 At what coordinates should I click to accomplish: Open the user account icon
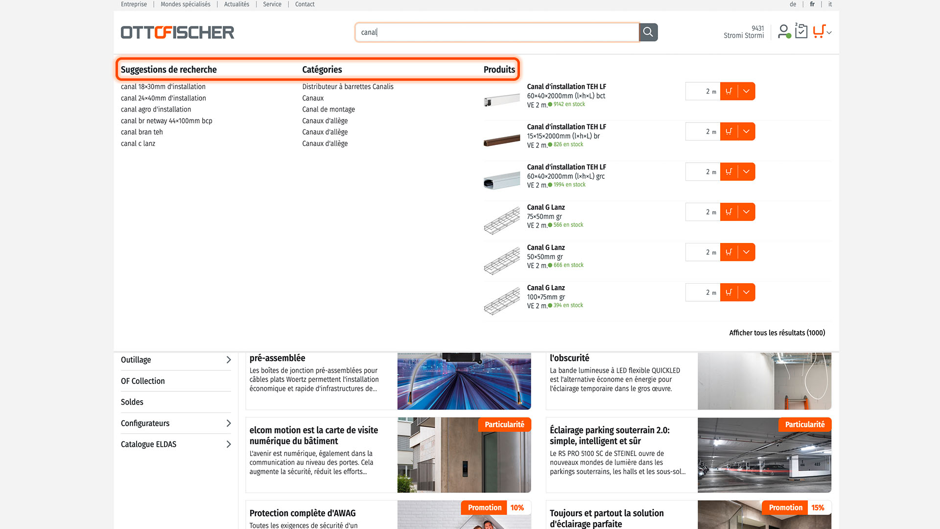point(784,32)
